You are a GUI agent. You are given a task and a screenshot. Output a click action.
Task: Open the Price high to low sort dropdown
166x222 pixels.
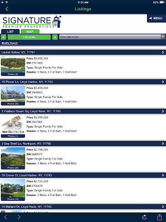coord(112,37)
